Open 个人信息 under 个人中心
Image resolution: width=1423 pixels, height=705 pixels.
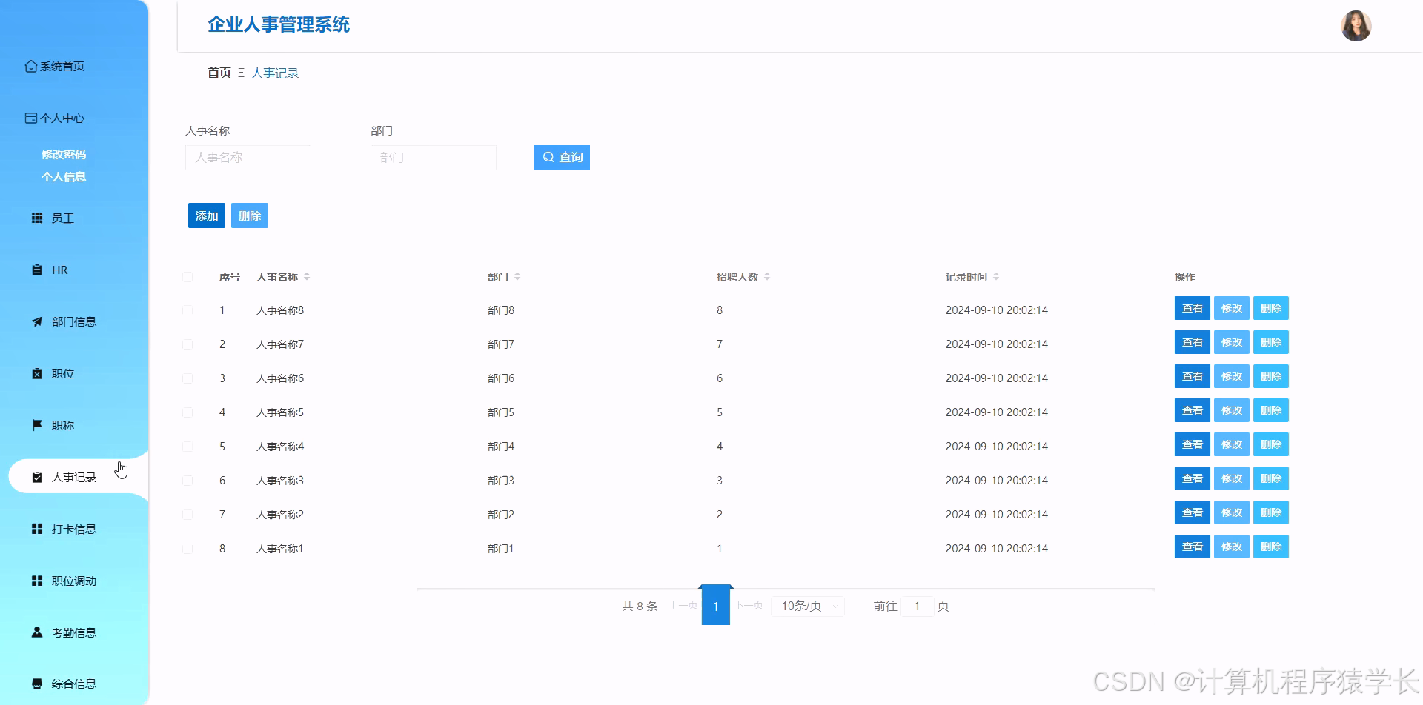[x=63, y=176]
